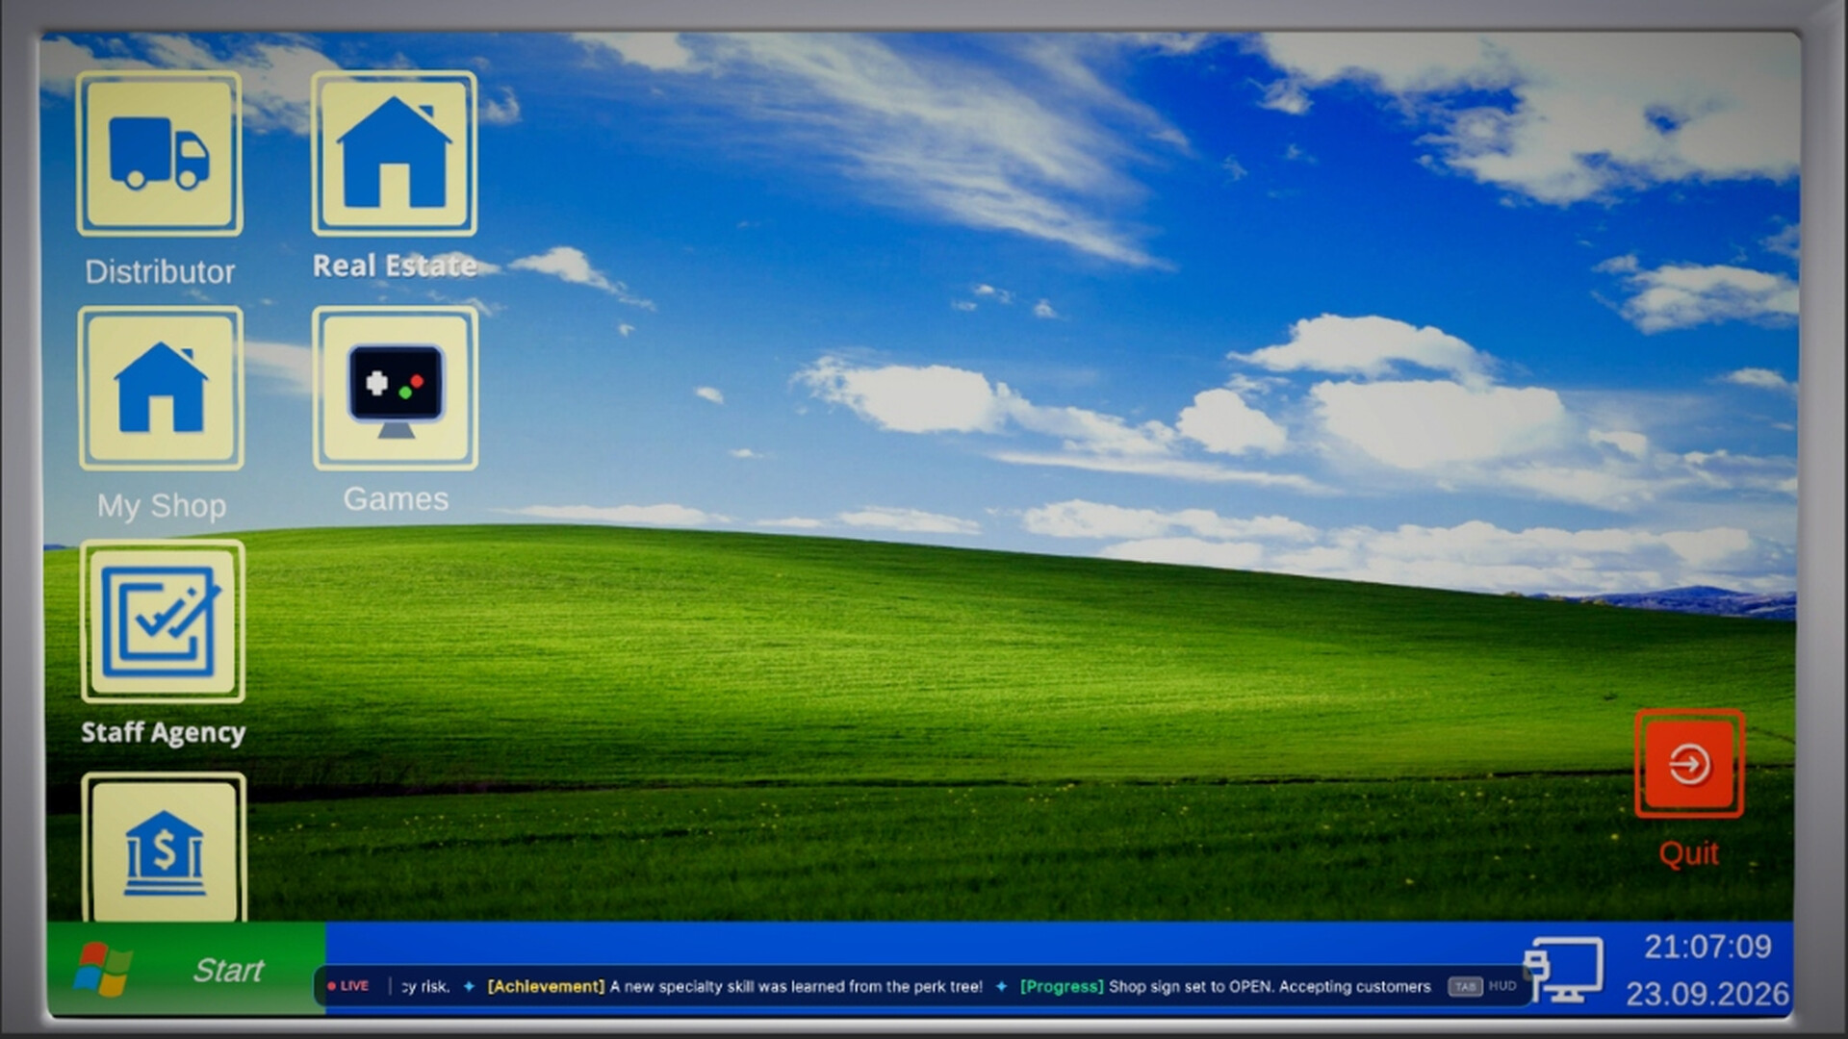Viewport: 1848px width, 1039px height.
Task: Click the Quit text label
Action: (x=1688, y=853)
